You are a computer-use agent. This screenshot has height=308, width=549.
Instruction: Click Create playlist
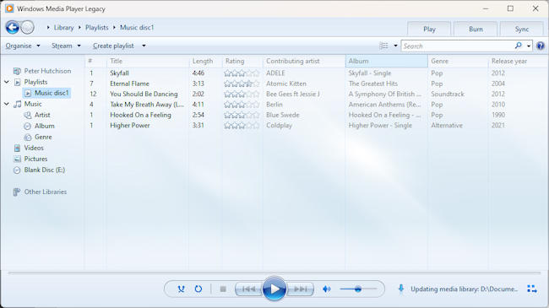[x=113, y=46]
